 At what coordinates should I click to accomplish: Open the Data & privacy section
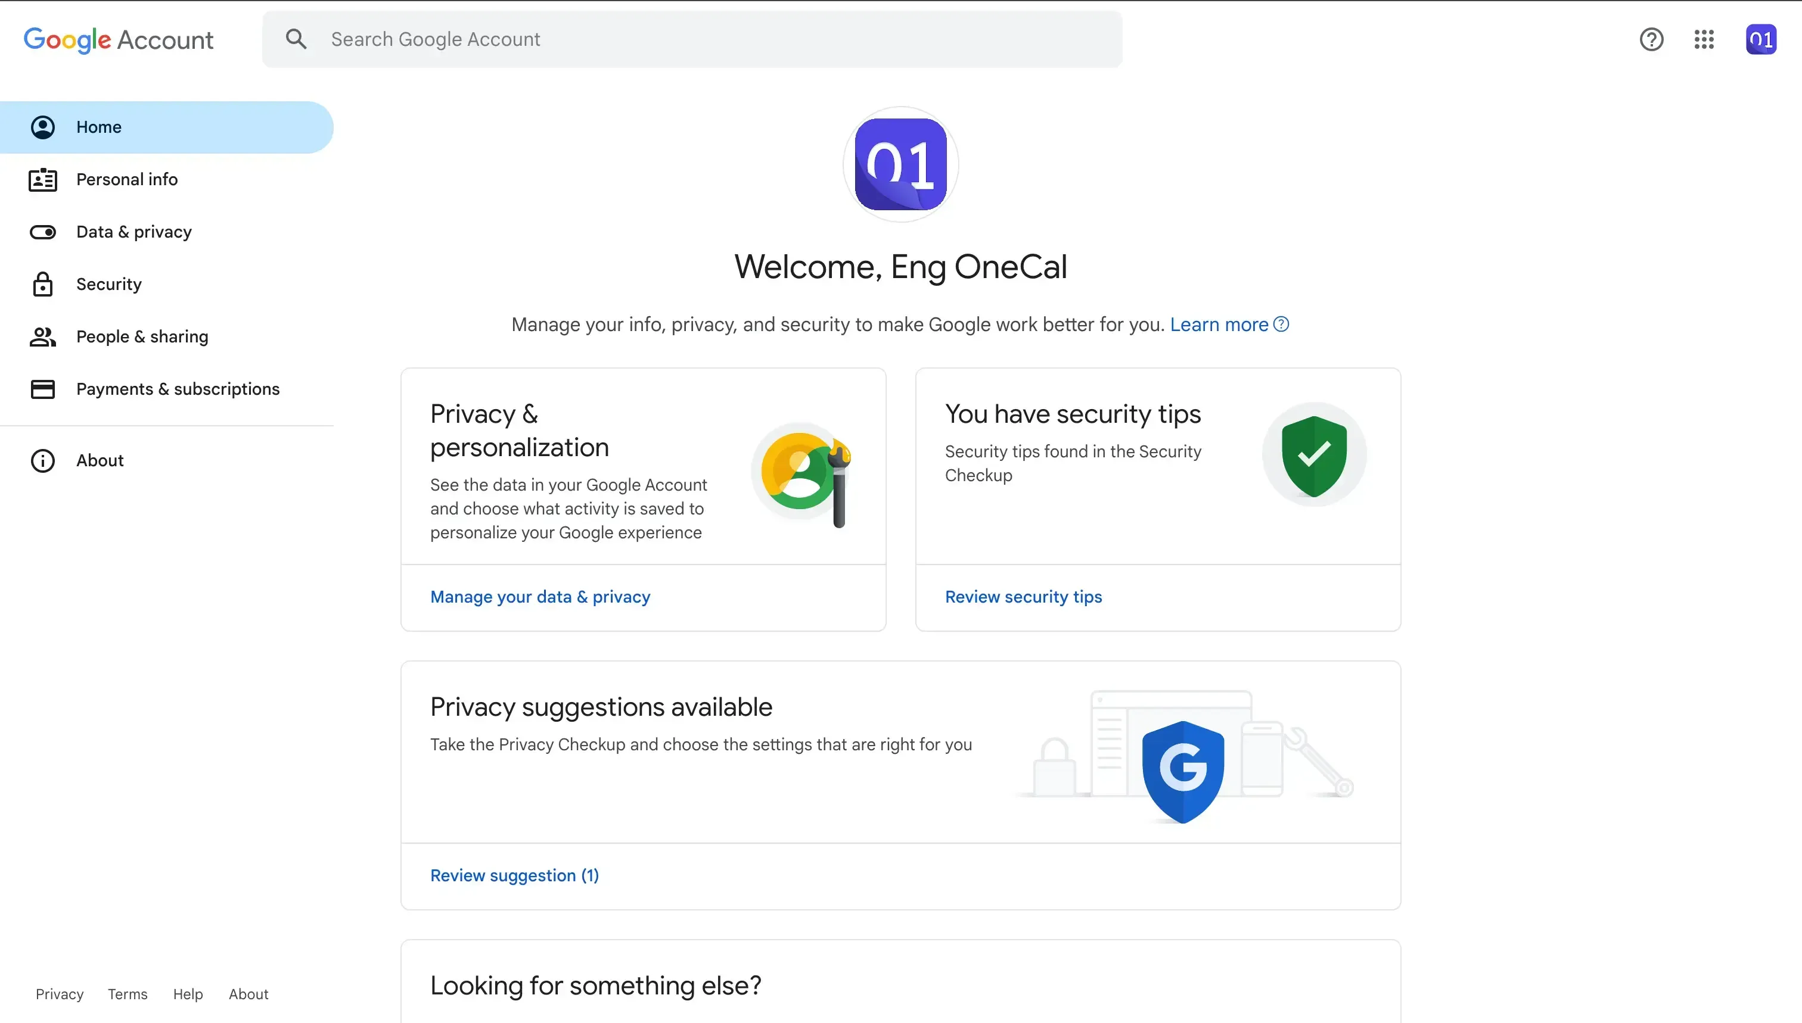(x=134, y=231)
